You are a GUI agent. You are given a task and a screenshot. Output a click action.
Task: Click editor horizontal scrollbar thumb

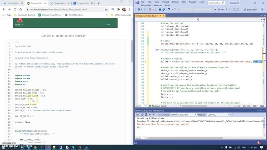[x=194, y=106]
